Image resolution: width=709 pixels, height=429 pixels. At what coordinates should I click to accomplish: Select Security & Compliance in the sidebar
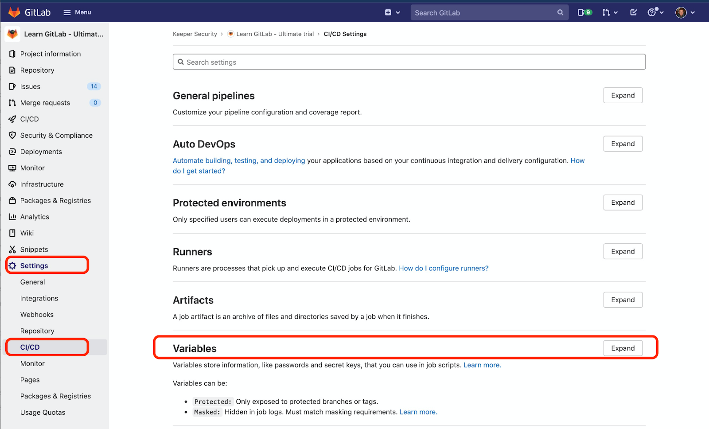pyautogui.click(x=56, y=135)
